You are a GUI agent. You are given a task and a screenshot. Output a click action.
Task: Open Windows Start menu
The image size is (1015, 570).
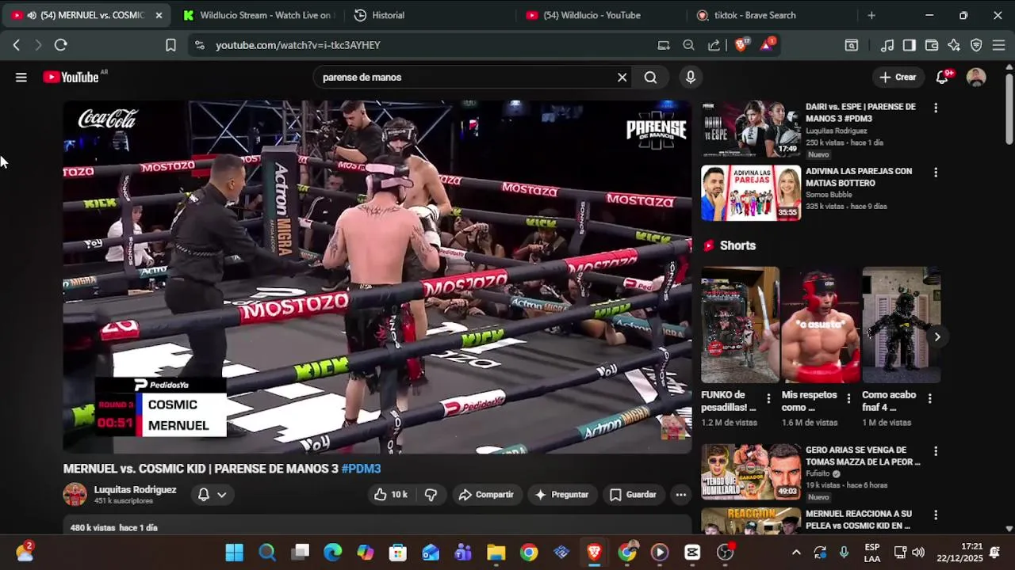[234, 553]
